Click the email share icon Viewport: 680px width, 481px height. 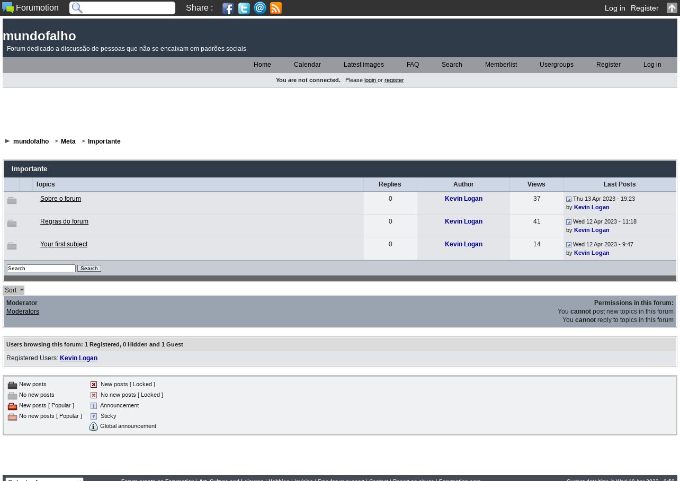point(260,8)
